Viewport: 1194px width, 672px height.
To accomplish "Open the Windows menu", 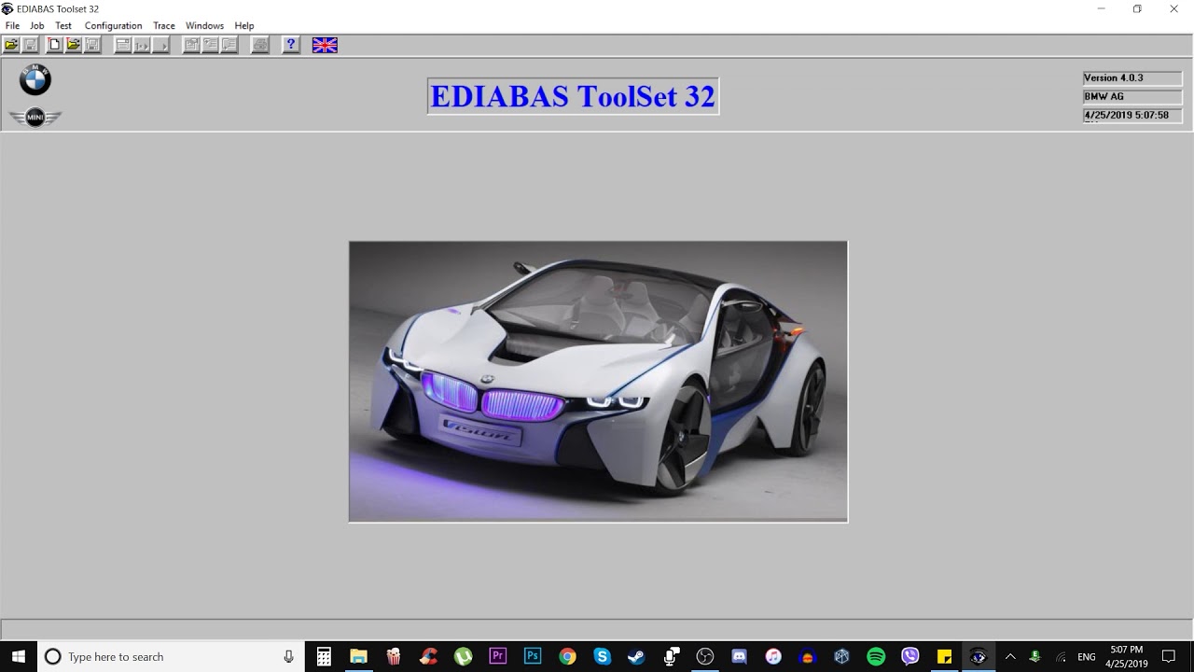I will click(204, 26).
